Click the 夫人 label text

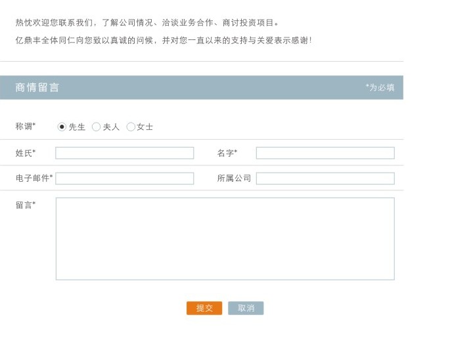tap(111, 127)
